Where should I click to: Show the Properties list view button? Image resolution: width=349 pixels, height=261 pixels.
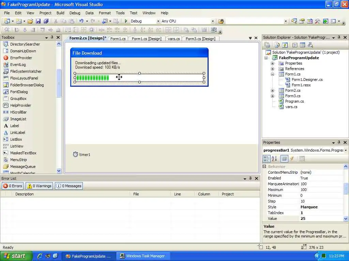click(284, 158)
